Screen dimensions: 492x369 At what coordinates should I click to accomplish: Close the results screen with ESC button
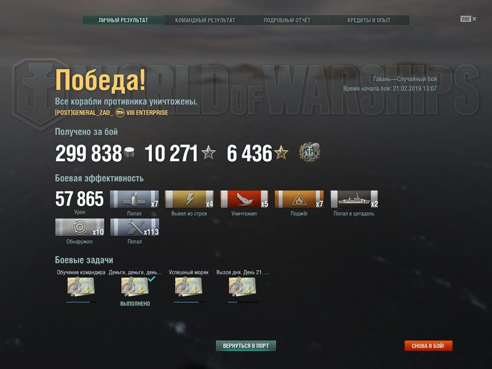468,19
